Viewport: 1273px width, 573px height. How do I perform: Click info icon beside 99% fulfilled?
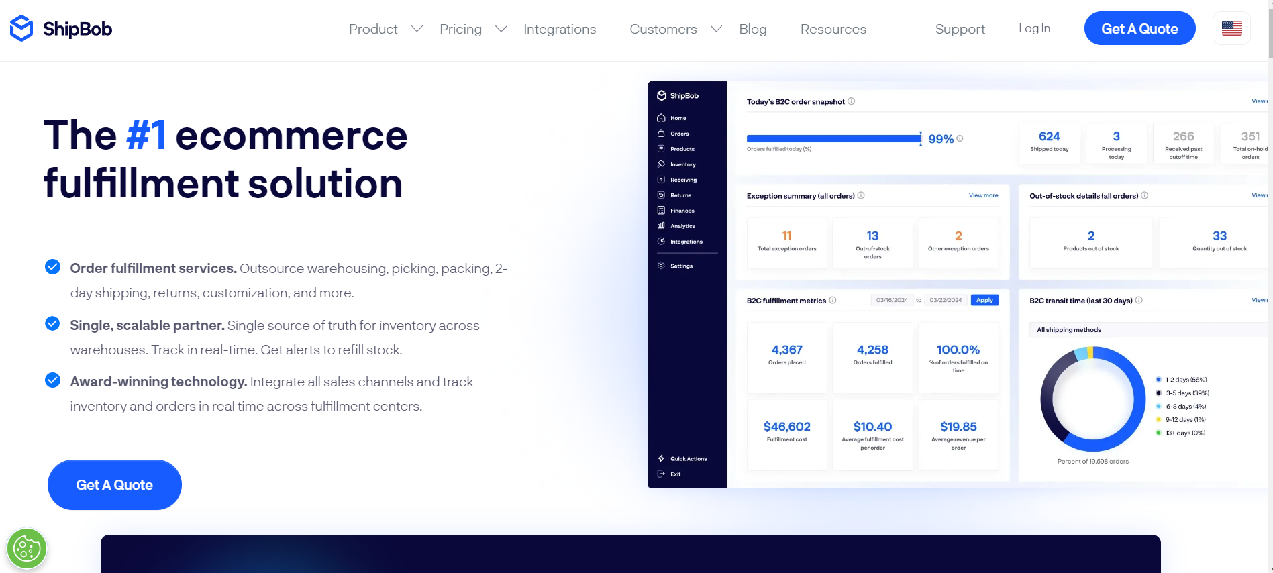[960, 138]
